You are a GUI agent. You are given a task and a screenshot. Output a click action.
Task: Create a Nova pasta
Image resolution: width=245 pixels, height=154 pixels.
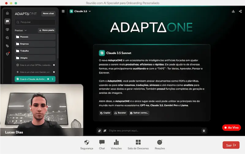click(x=47, y=30)
